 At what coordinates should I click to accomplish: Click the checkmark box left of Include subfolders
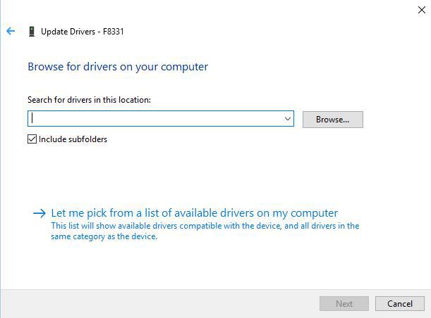[32, 139]
